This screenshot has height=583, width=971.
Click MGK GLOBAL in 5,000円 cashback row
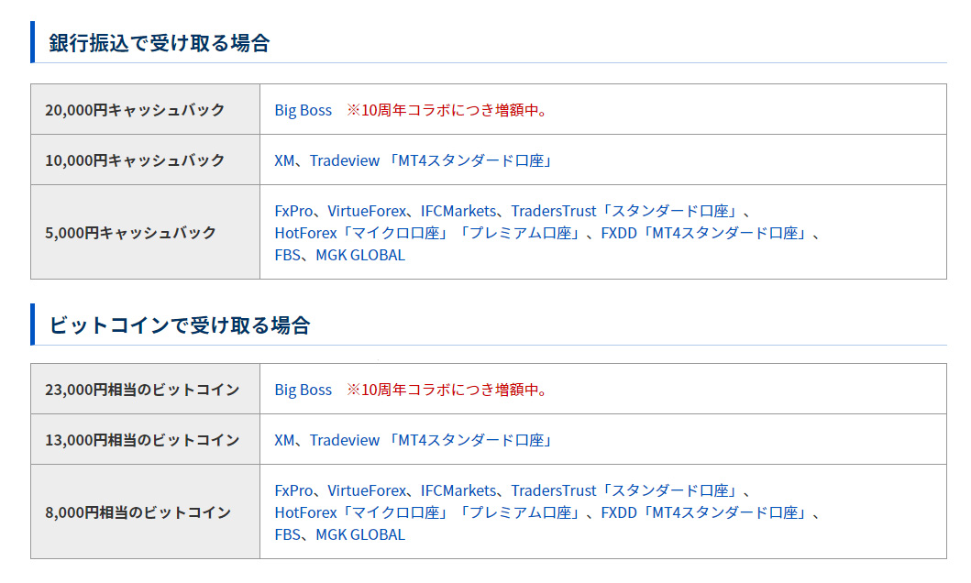click(359, 255)
